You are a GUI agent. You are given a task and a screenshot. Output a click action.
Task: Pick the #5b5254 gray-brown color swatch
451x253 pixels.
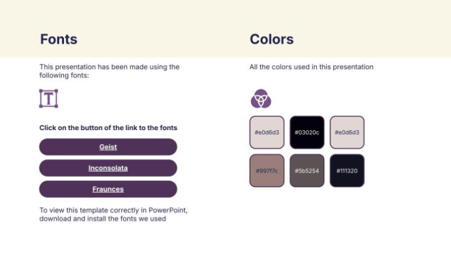click(307, 170)
